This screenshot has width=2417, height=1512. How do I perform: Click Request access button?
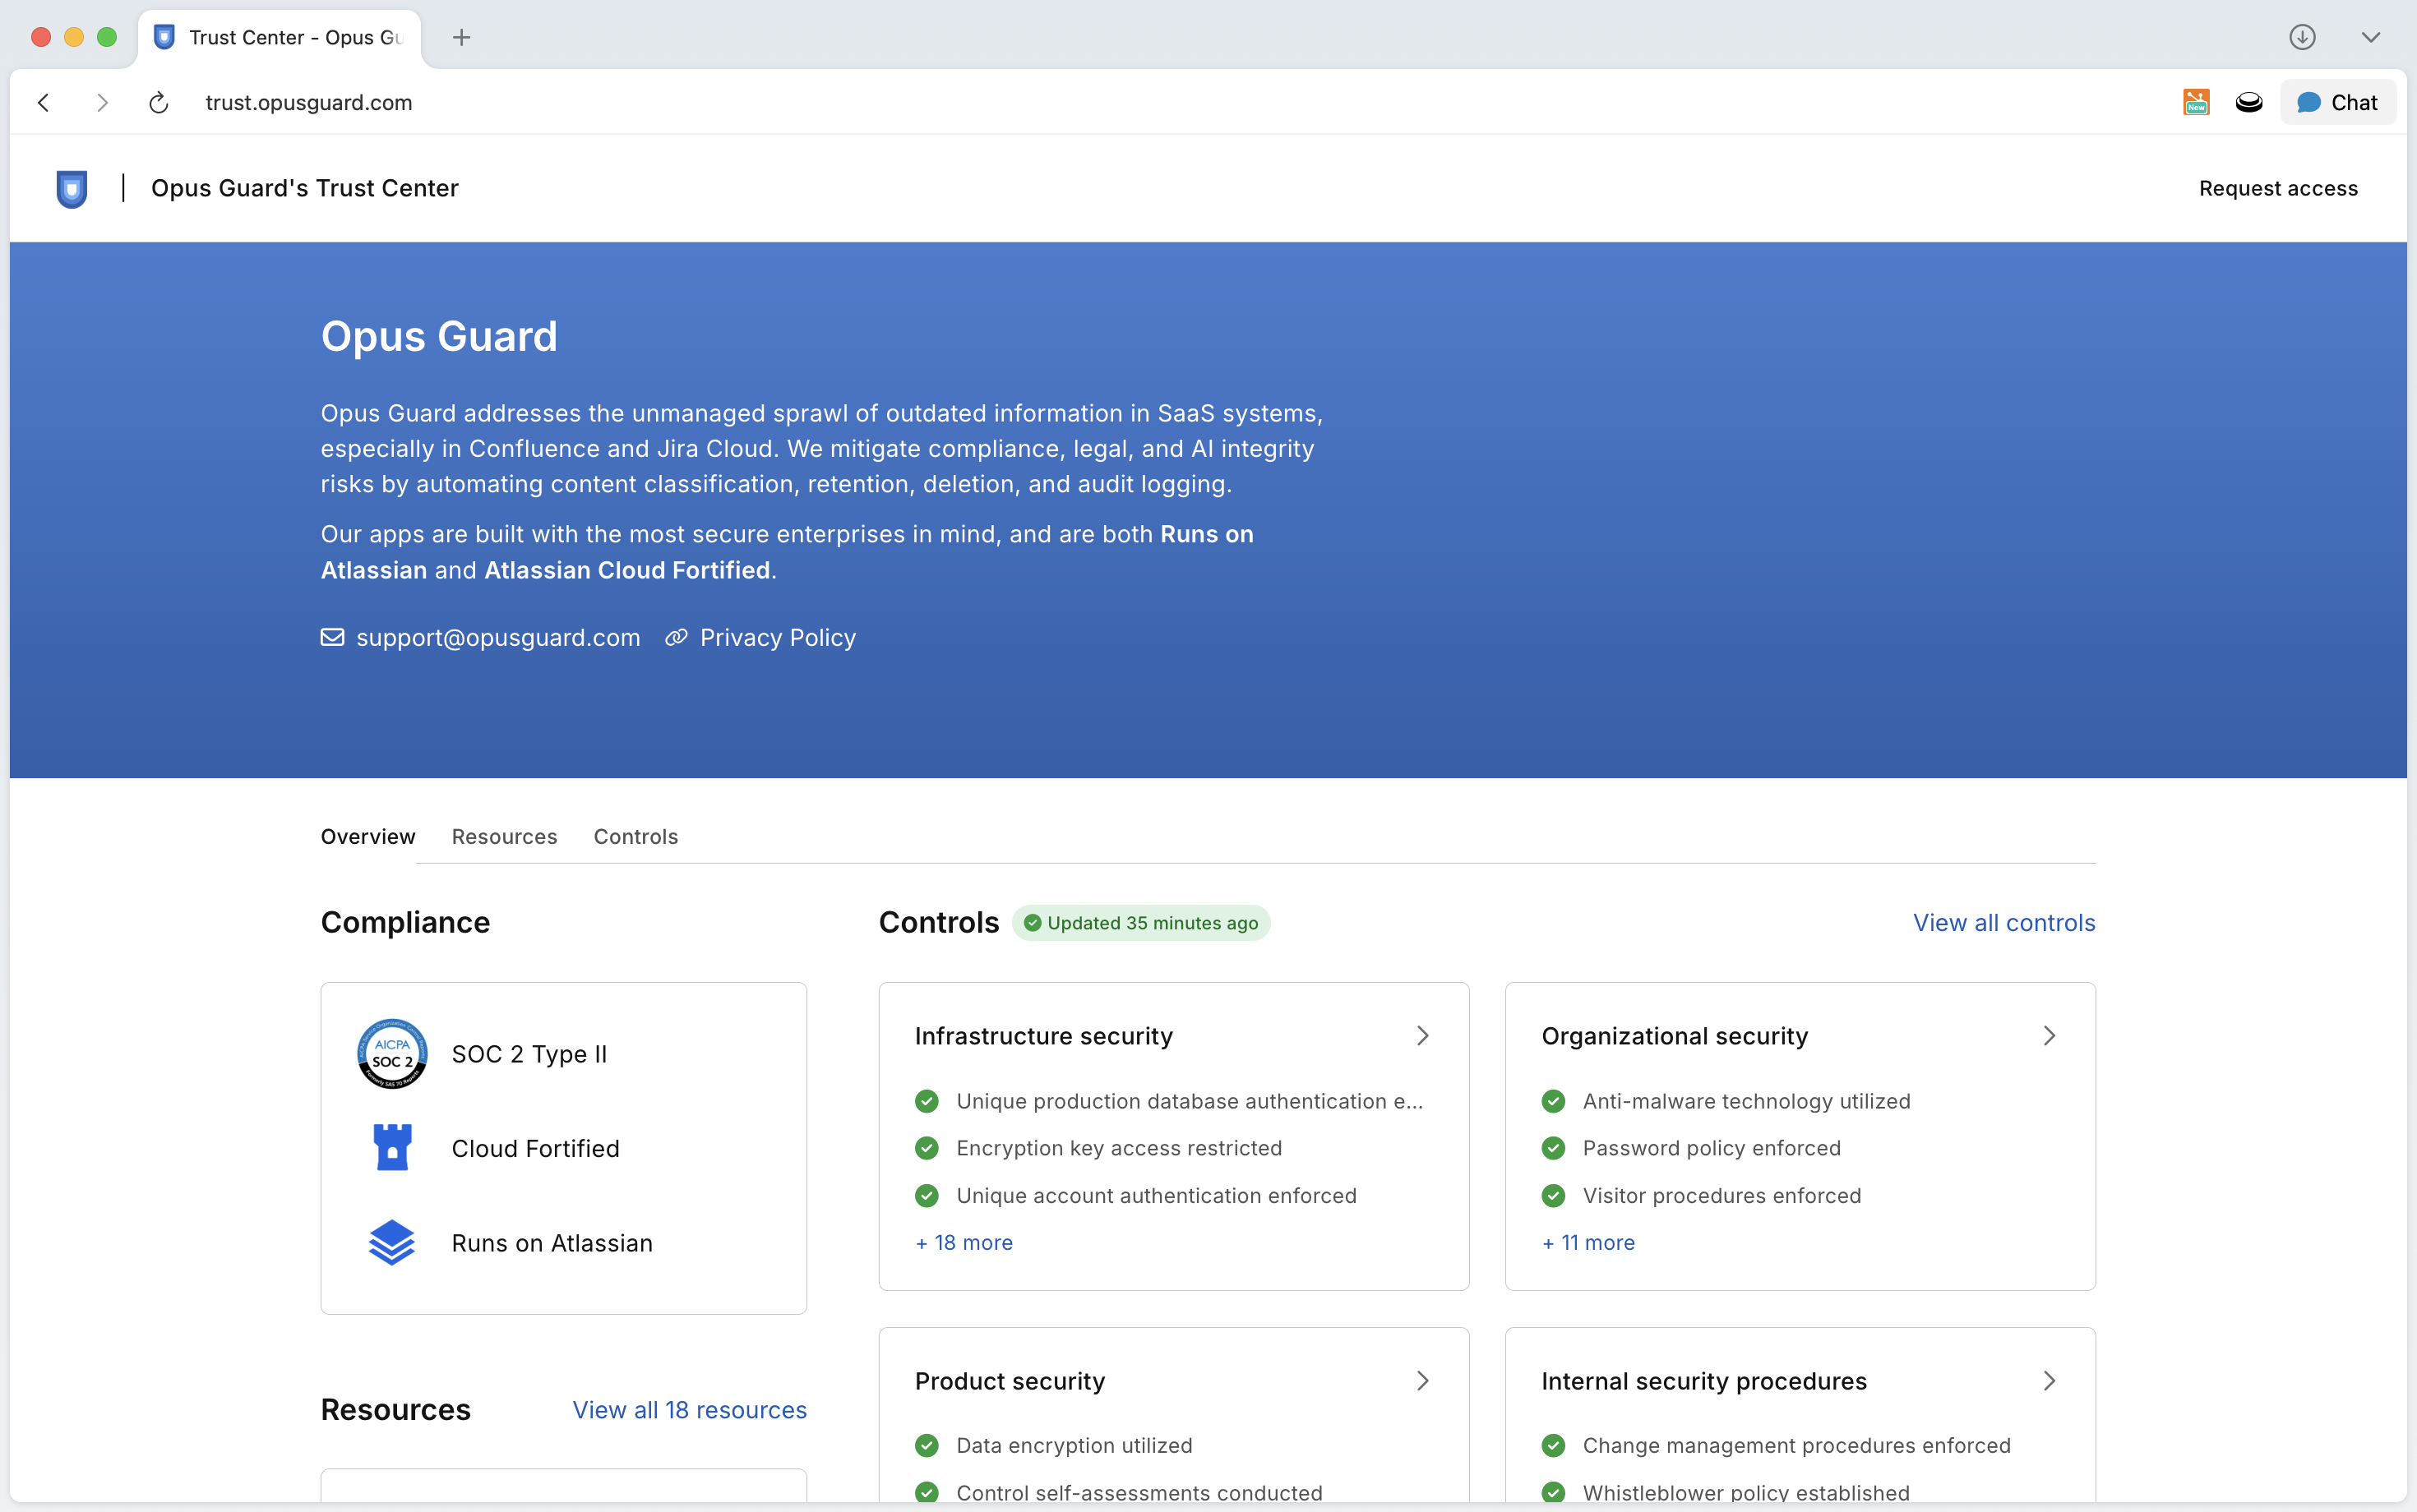coord(2278,188)
